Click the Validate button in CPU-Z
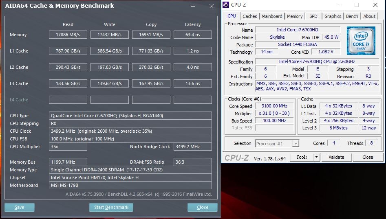 click(336, 157)
